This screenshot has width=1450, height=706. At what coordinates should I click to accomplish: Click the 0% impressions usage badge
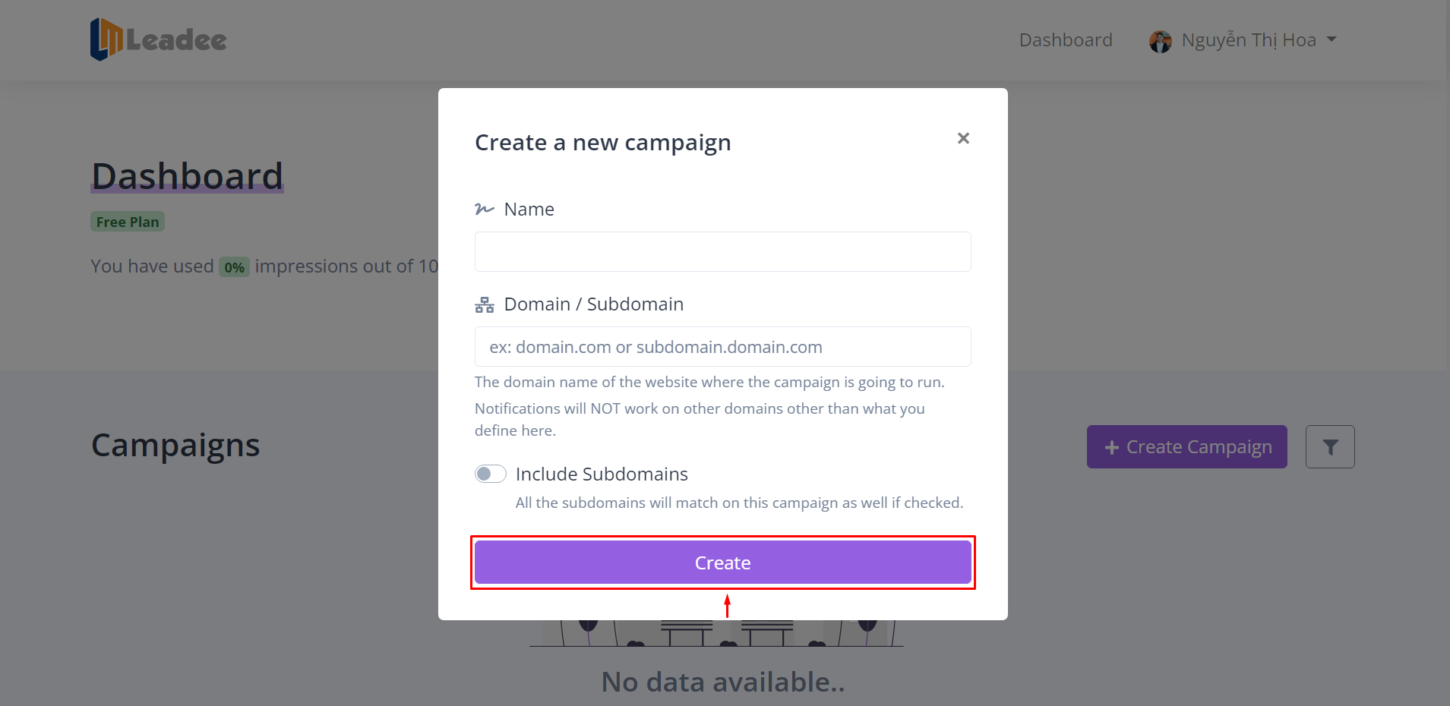[x=234, y=267]
